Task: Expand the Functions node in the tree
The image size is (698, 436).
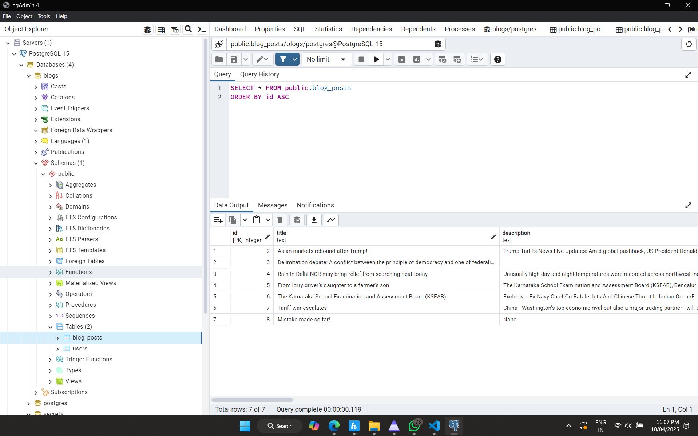Action: click(50, 272)
